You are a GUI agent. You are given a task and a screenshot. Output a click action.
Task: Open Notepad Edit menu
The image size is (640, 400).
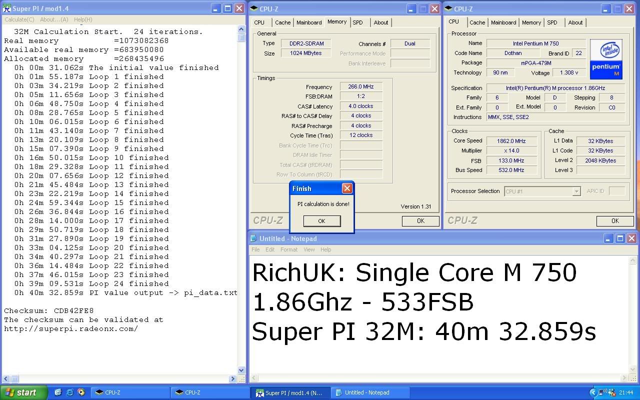point(270,249)
